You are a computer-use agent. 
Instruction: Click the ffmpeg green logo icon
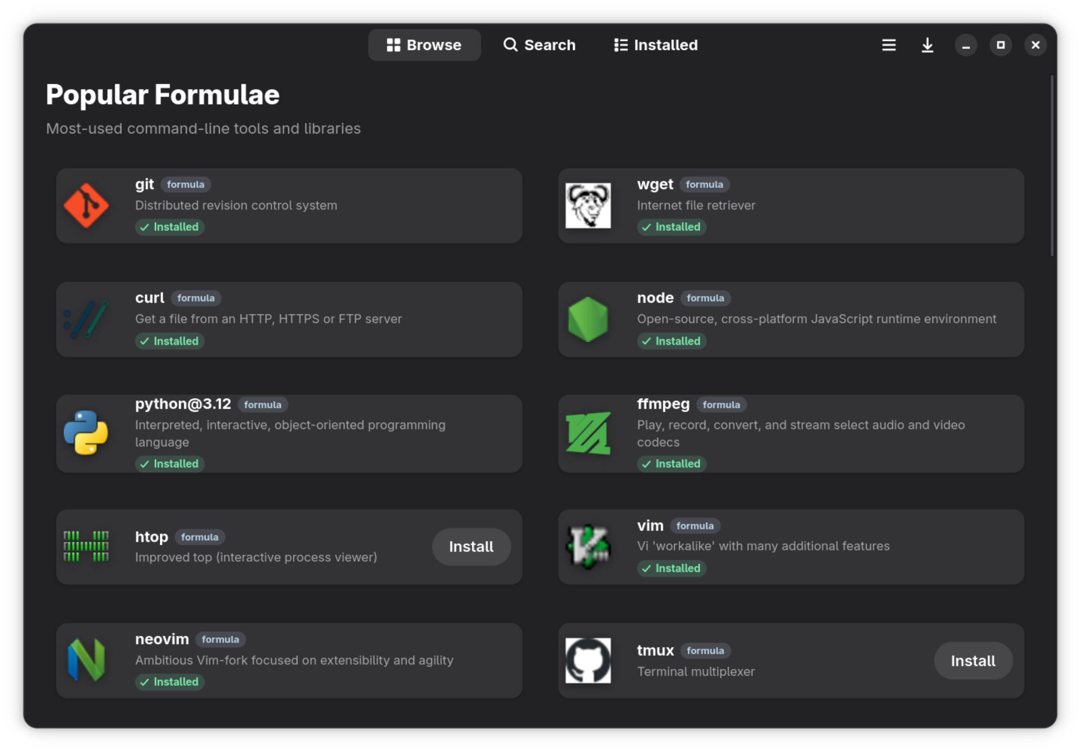pyautogui.click(x=588, y=433)
